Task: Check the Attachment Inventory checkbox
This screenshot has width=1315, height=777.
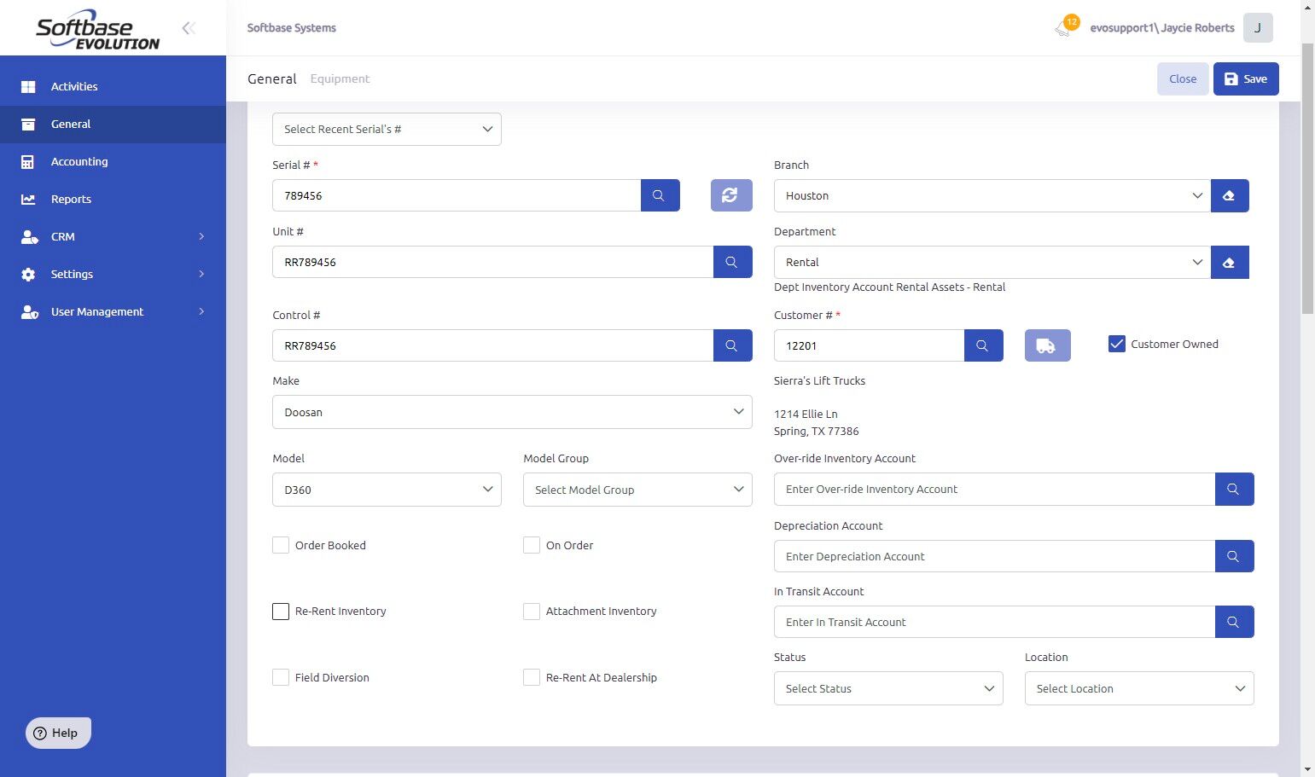Action: 532,611
